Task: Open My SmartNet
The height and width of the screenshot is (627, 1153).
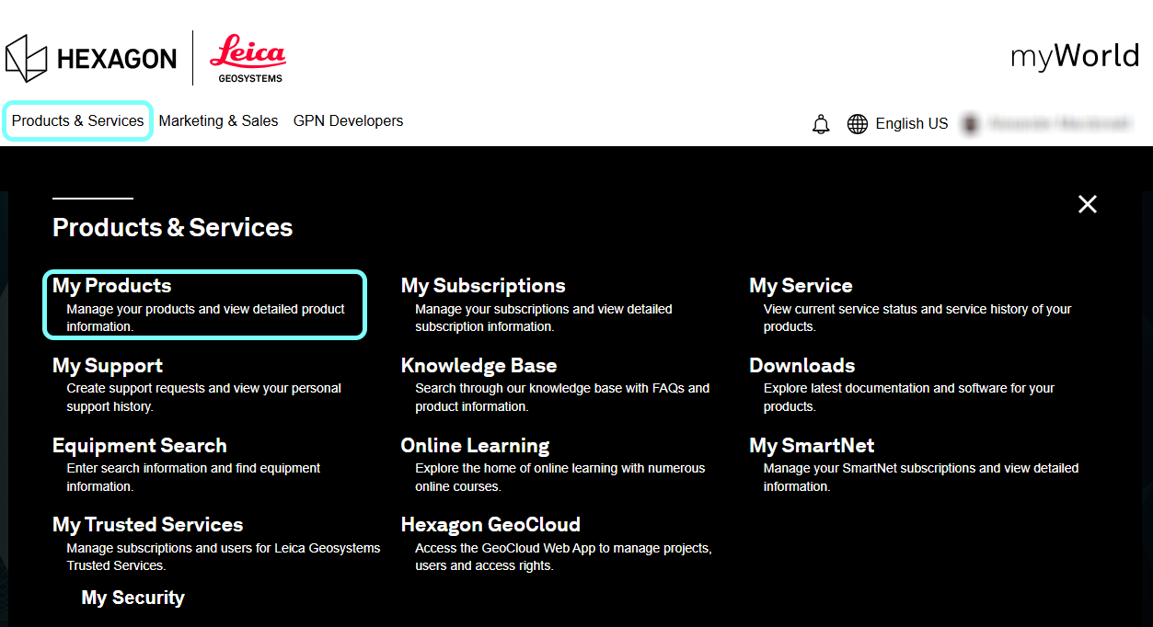Action: pos(812,446)
